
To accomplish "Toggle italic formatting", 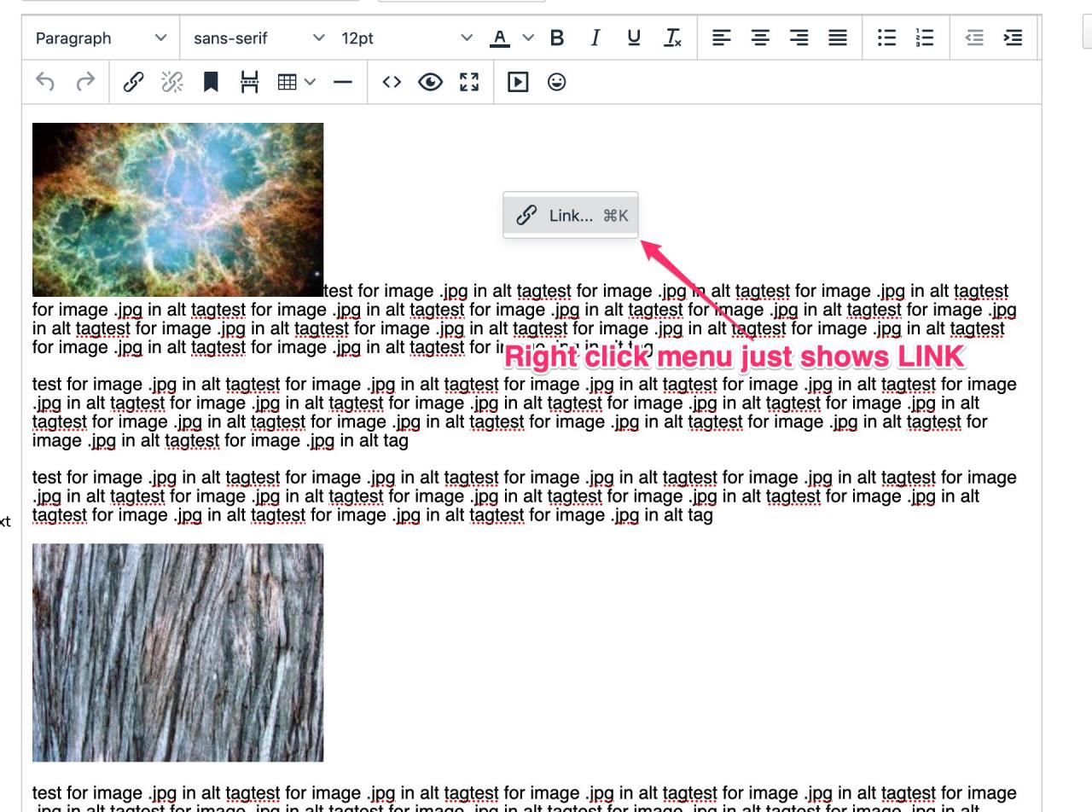I will pyautogui.click(x=595, y=38).
